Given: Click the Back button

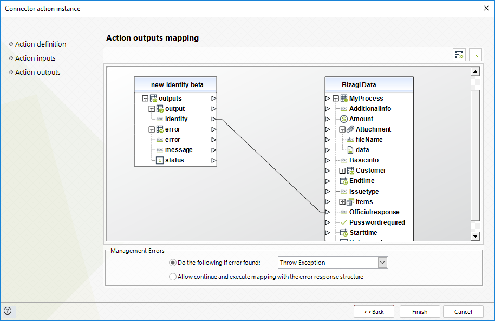Looking at the screenshot, I should coord(374,312).
